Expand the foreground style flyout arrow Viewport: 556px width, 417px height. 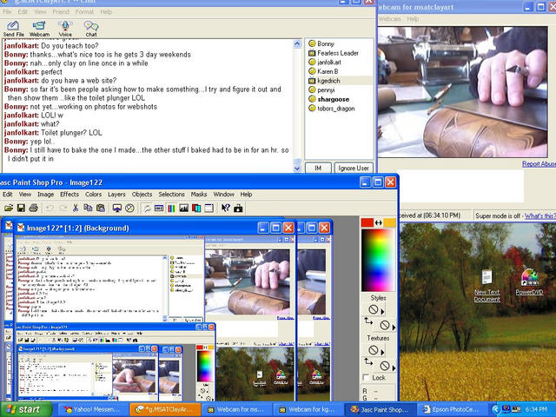[382, 312]
